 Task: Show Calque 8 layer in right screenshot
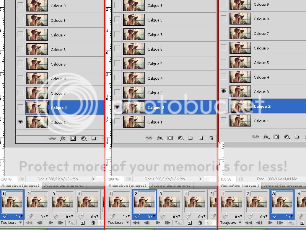point(223,18)
